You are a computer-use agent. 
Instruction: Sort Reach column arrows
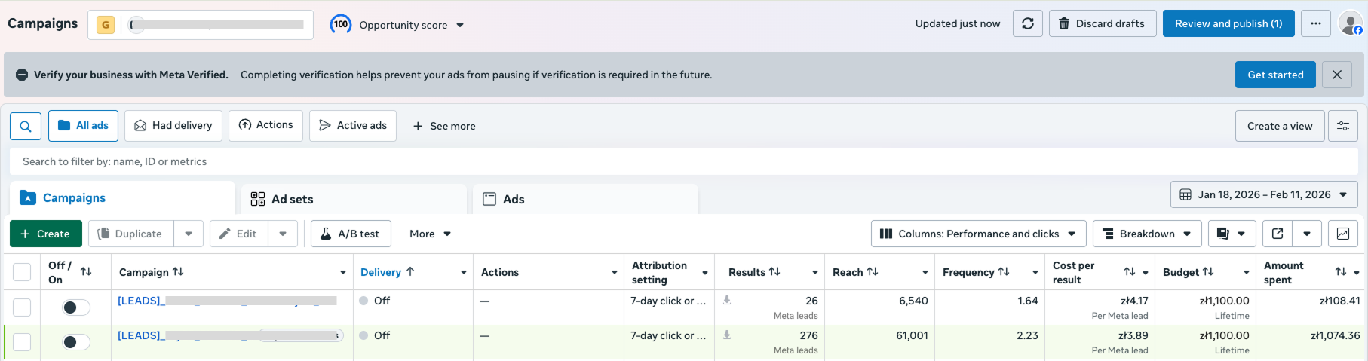point(873,271)
